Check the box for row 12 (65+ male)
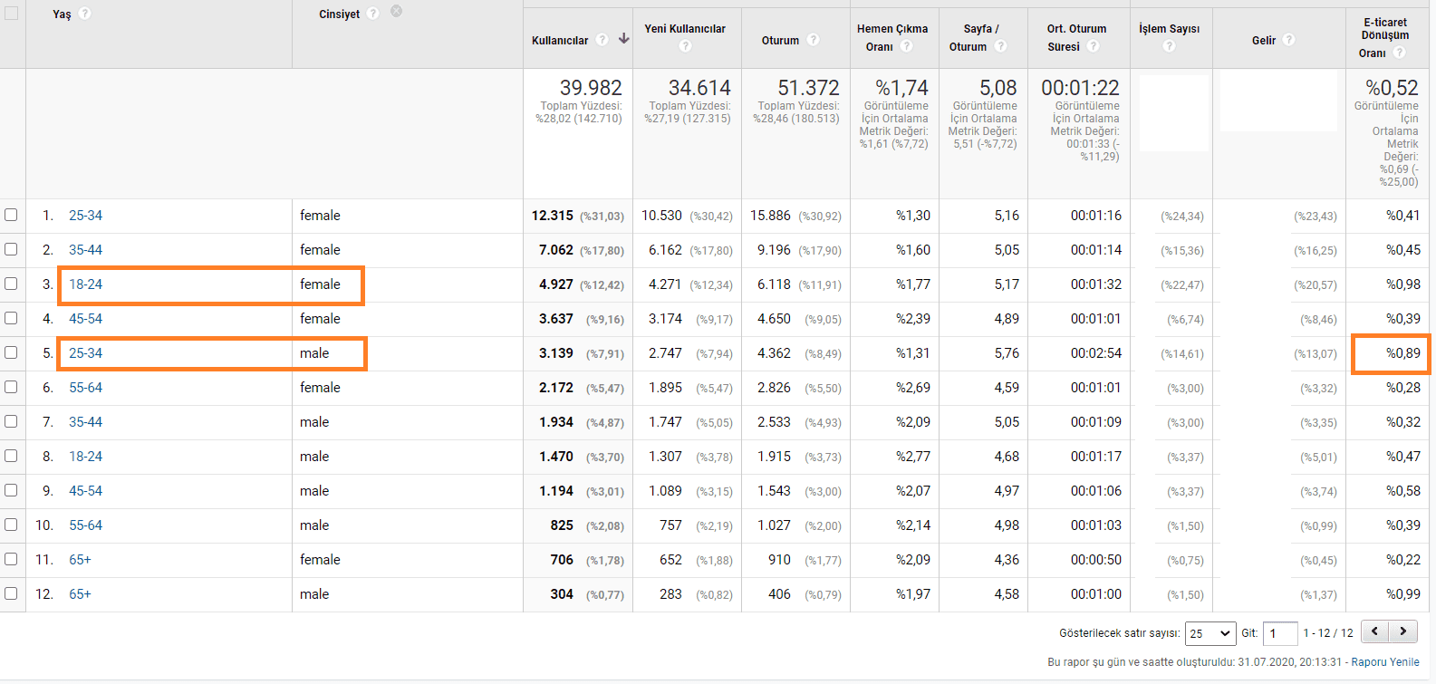Viewport: 1436px width, 684px height. click(11, 593)
